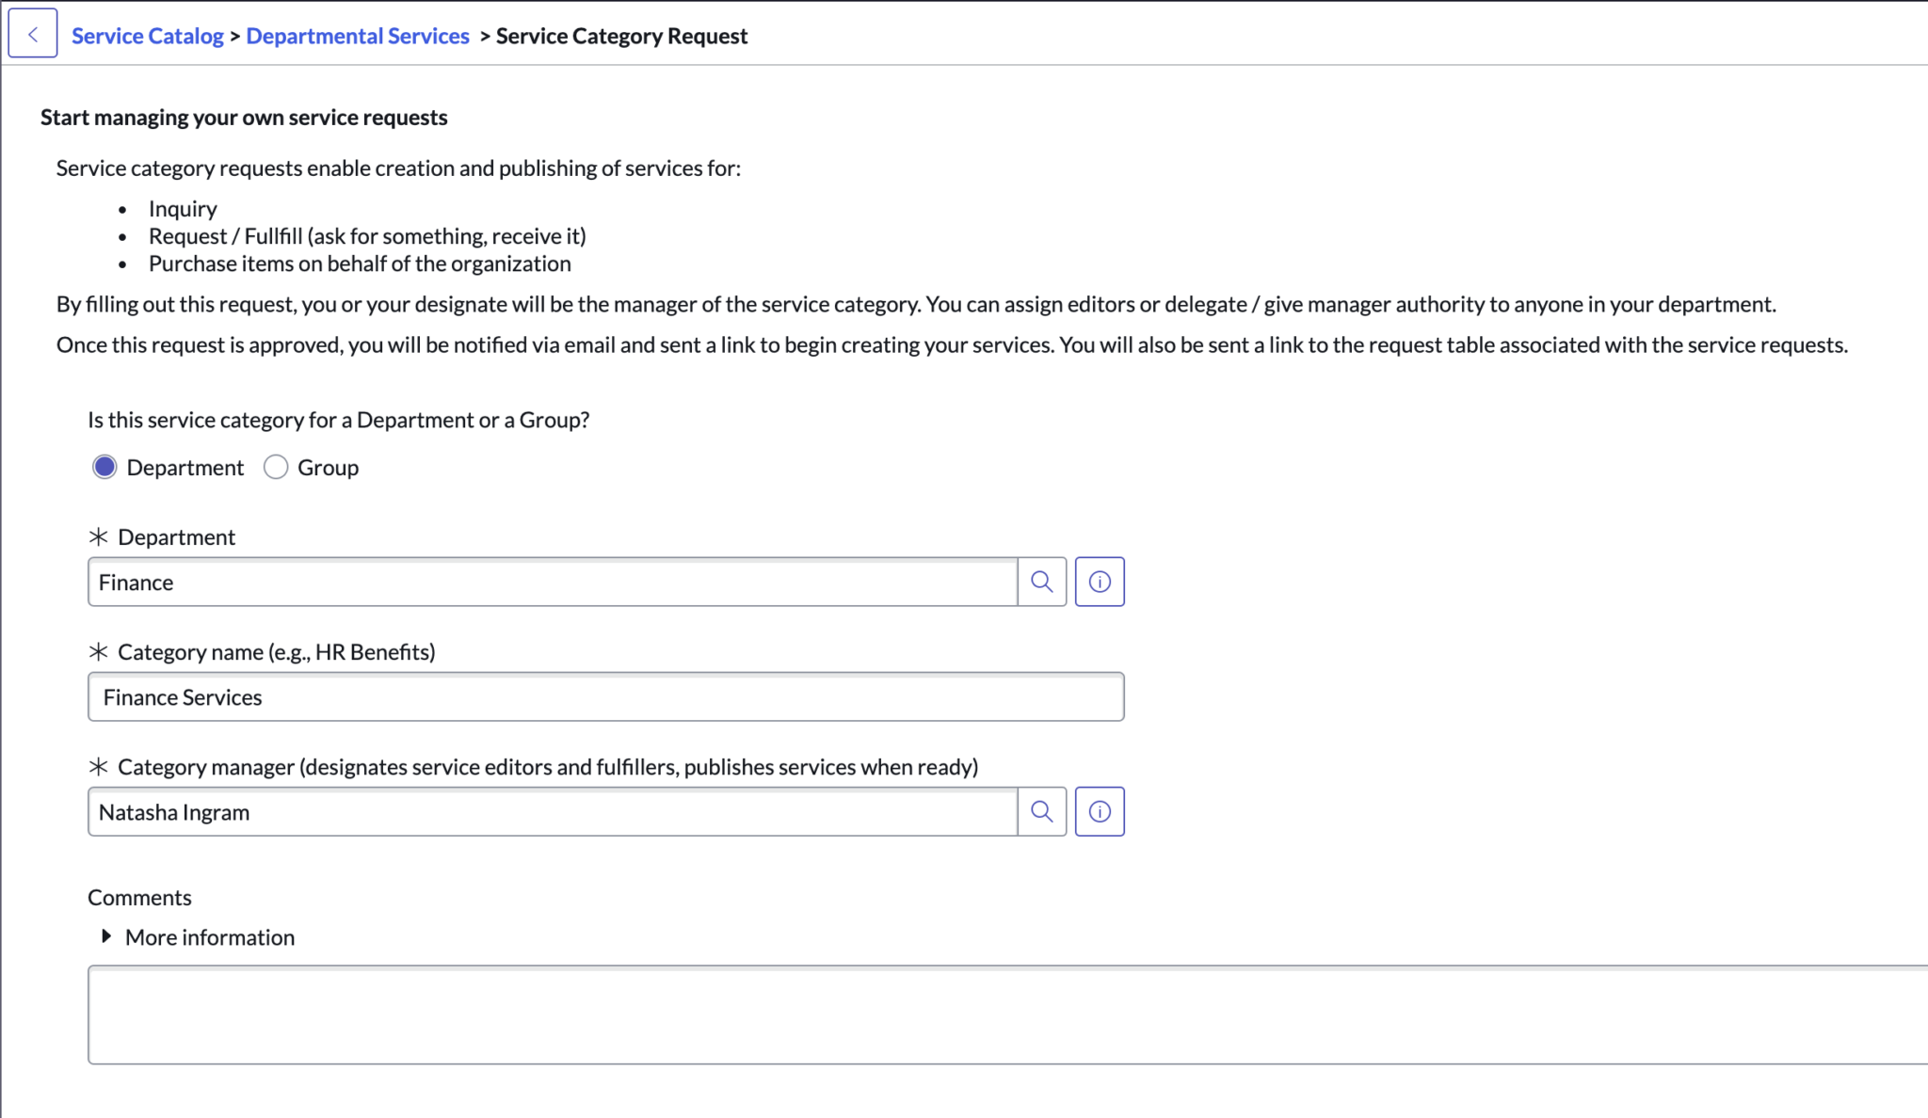Click the Natasha Ingram manager field
1928x1118 pixels.
552,811
